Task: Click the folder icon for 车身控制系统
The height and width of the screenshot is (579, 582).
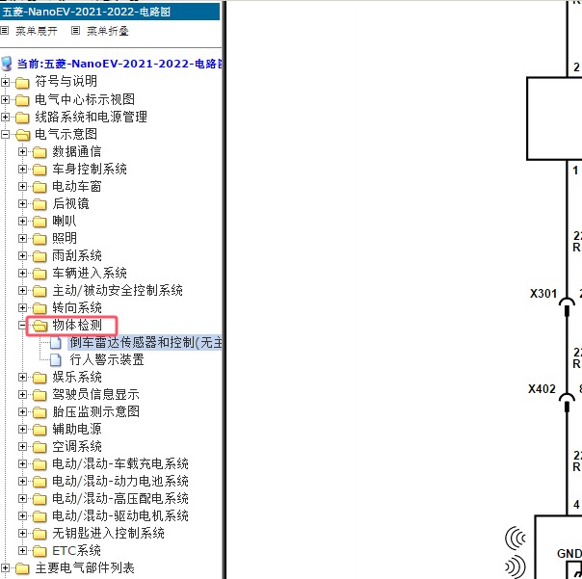Action: click(40, 170)
